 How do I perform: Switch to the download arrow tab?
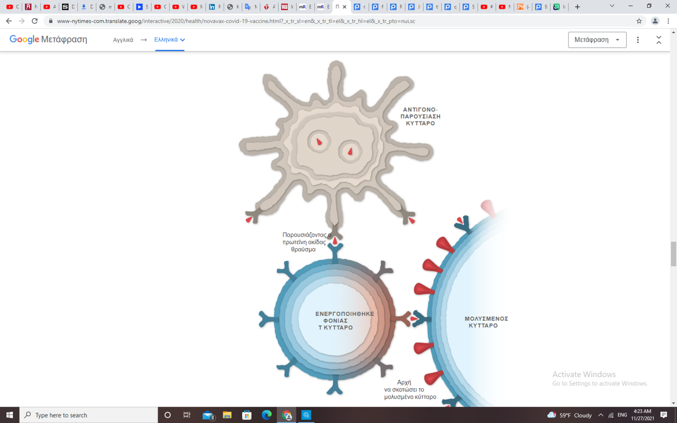point(87,7)
